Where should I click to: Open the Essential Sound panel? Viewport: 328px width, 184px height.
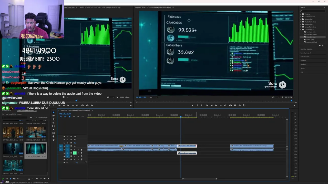click(305, 53)
